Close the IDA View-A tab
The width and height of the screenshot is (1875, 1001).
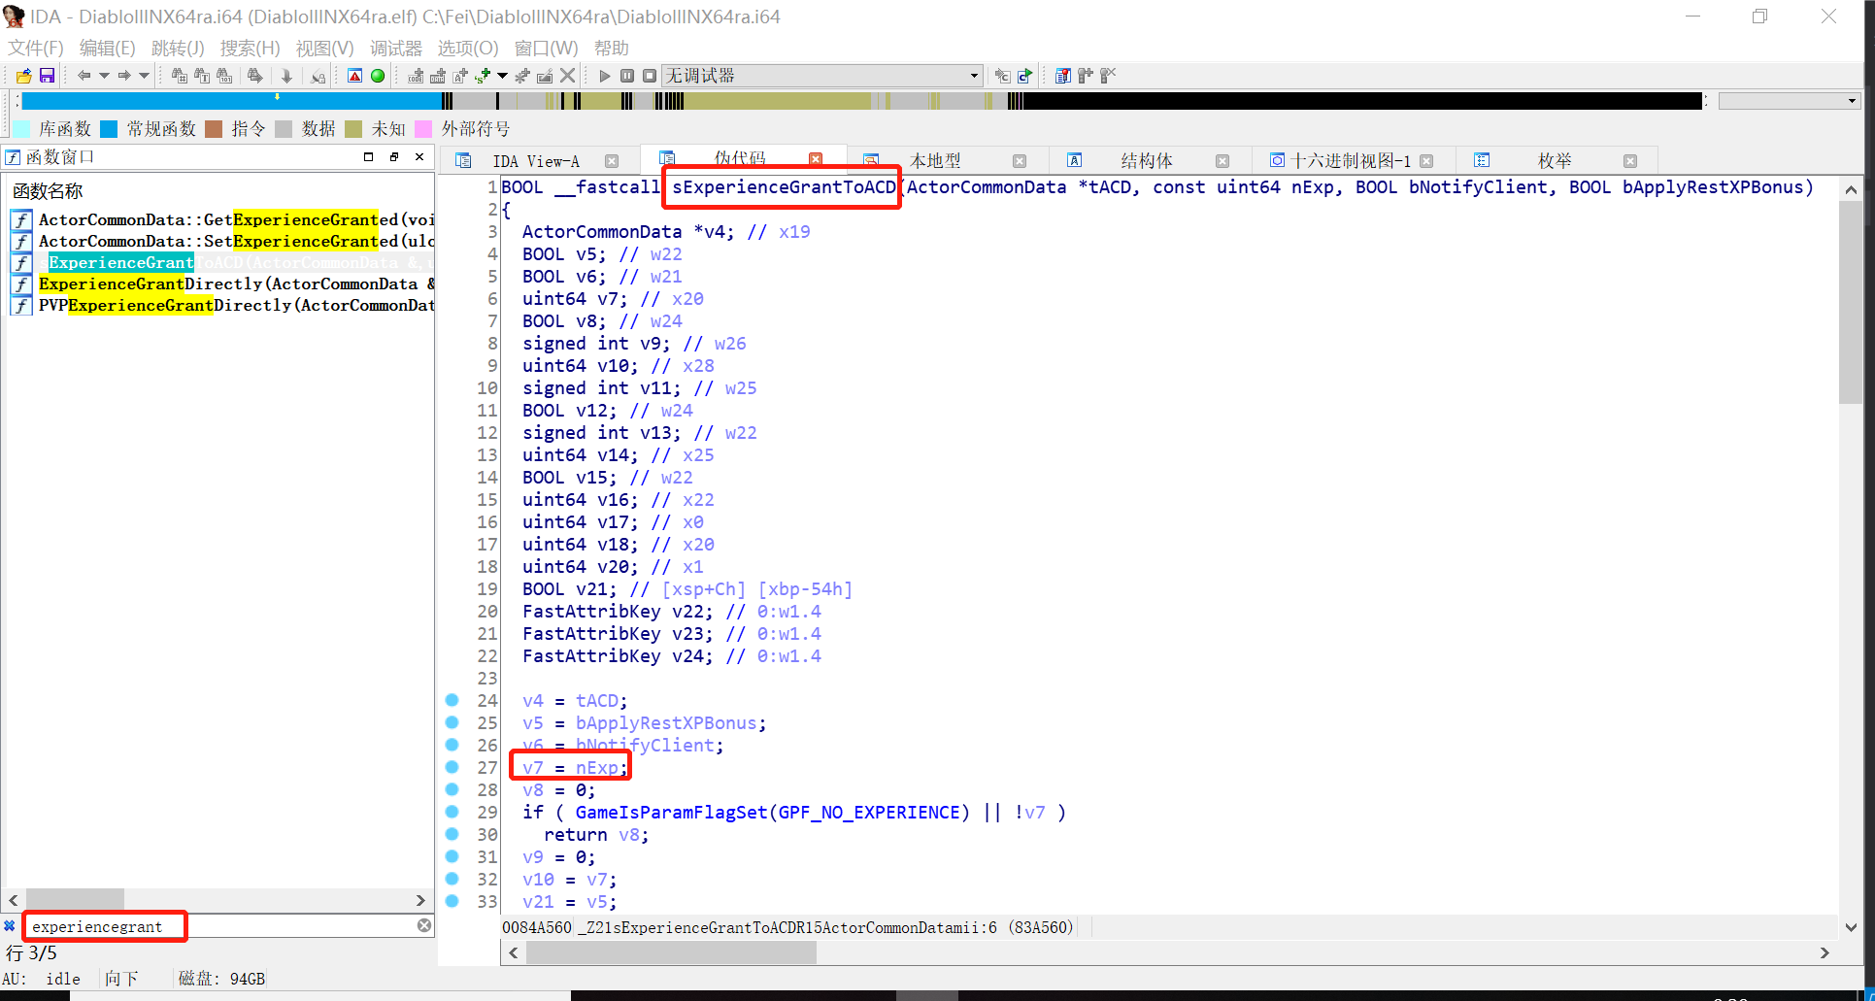612,161
